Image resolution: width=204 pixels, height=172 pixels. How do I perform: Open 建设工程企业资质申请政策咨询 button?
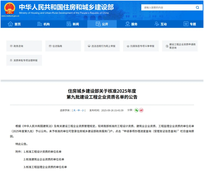(x=180, y=46)
